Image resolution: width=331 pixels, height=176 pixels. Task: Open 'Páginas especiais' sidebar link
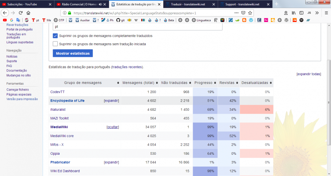pyautogui.click(x=19, y=94)
